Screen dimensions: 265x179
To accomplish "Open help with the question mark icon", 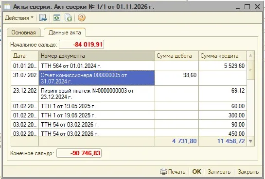I will (x=82, y=17).
